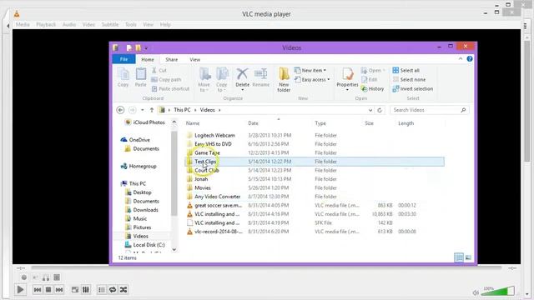Click This PC in address breadcrumb

(182, 110)
